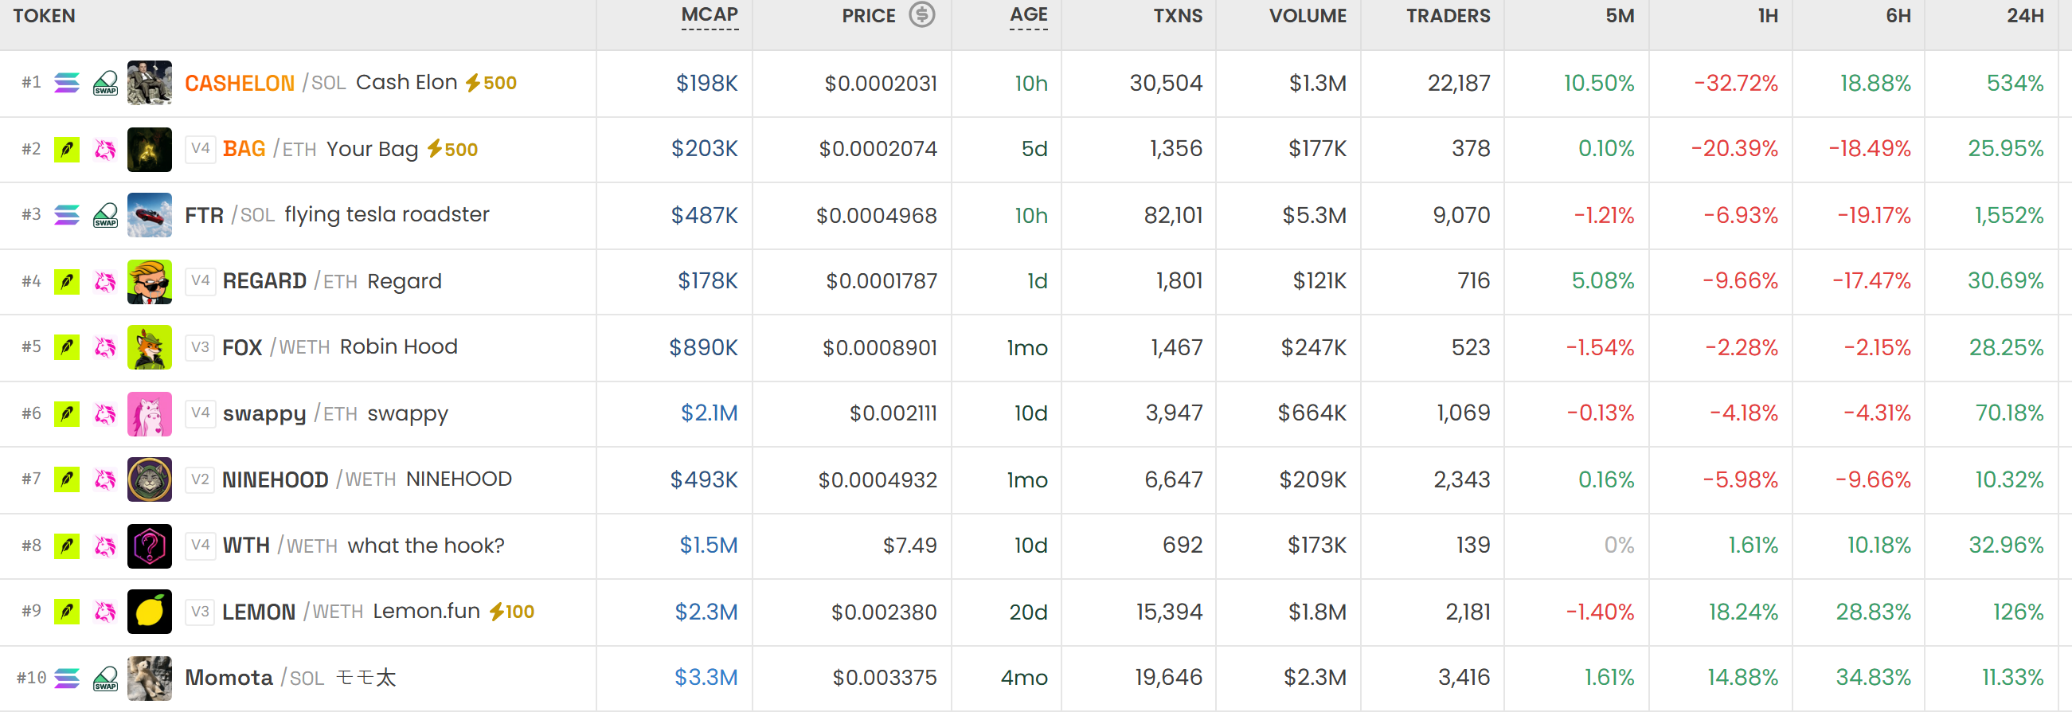Open the WTH token link
The image size is (2072, 712).
pyautogui.click(x=246, y=546)
